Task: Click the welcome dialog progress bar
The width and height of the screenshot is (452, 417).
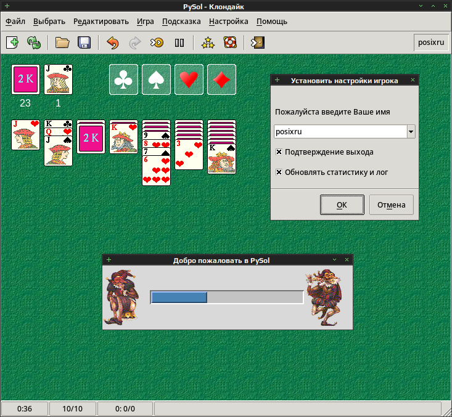Action: pos(227,298)
